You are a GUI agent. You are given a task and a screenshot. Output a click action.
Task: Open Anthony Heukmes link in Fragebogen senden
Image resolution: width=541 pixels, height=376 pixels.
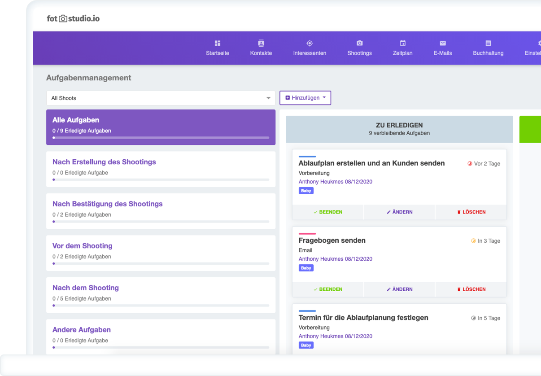pos(335,259)
